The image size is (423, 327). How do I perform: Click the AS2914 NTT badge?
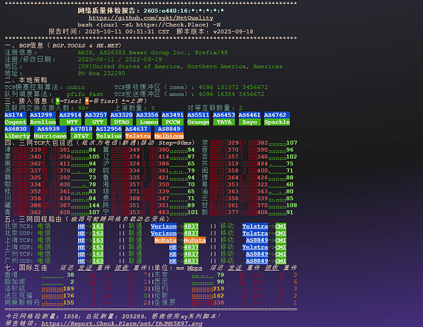point(70,118)
